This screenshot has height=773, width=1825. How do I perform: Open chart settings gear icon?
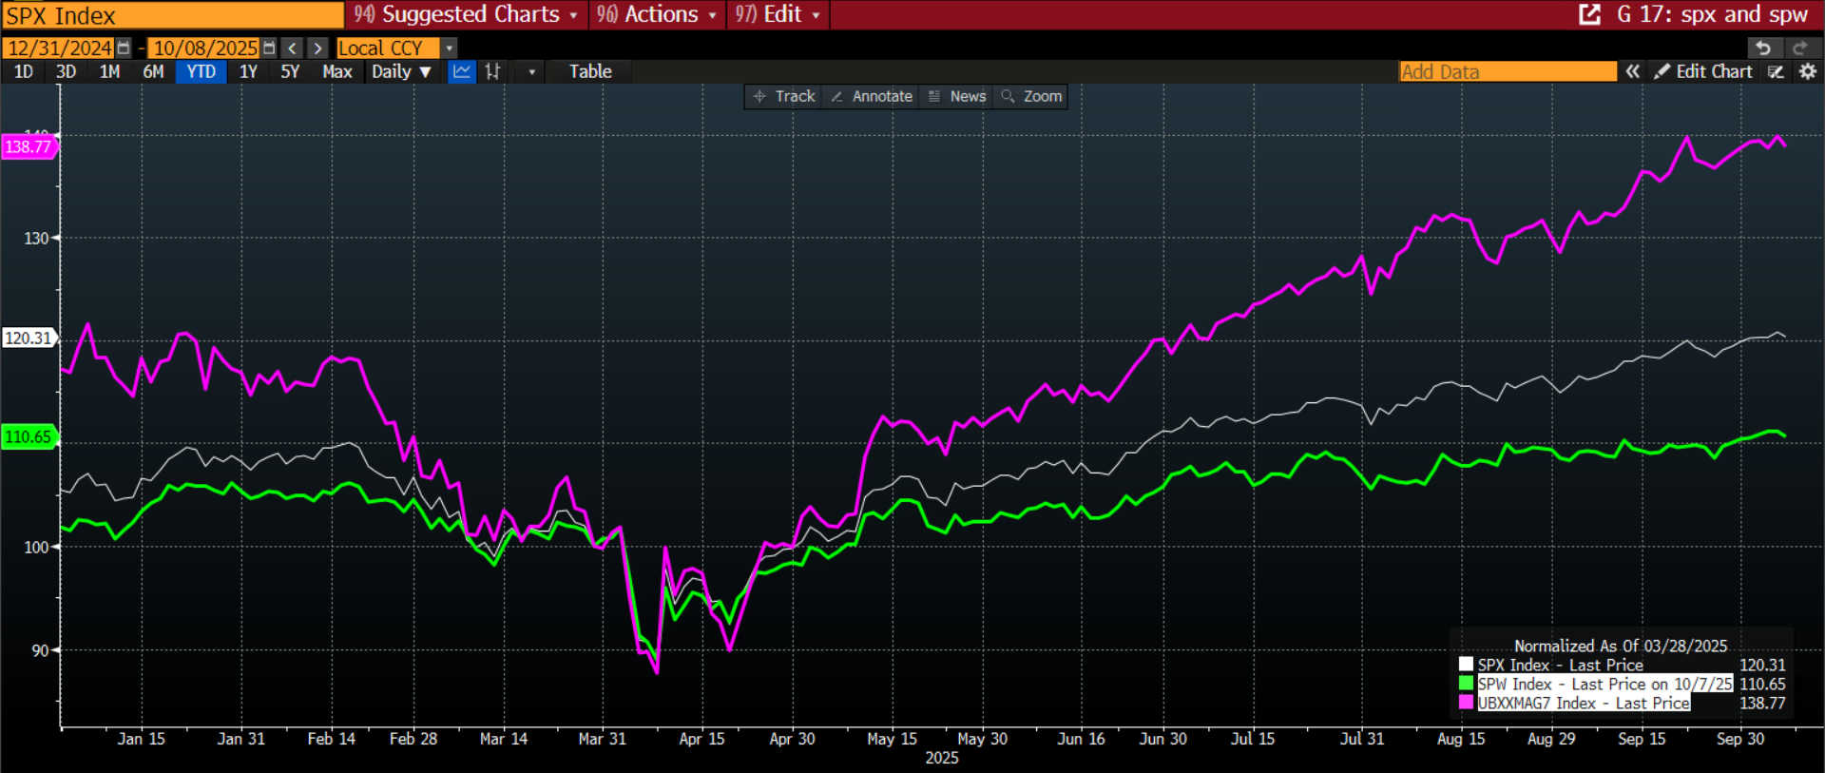[x=1808, y=71]
